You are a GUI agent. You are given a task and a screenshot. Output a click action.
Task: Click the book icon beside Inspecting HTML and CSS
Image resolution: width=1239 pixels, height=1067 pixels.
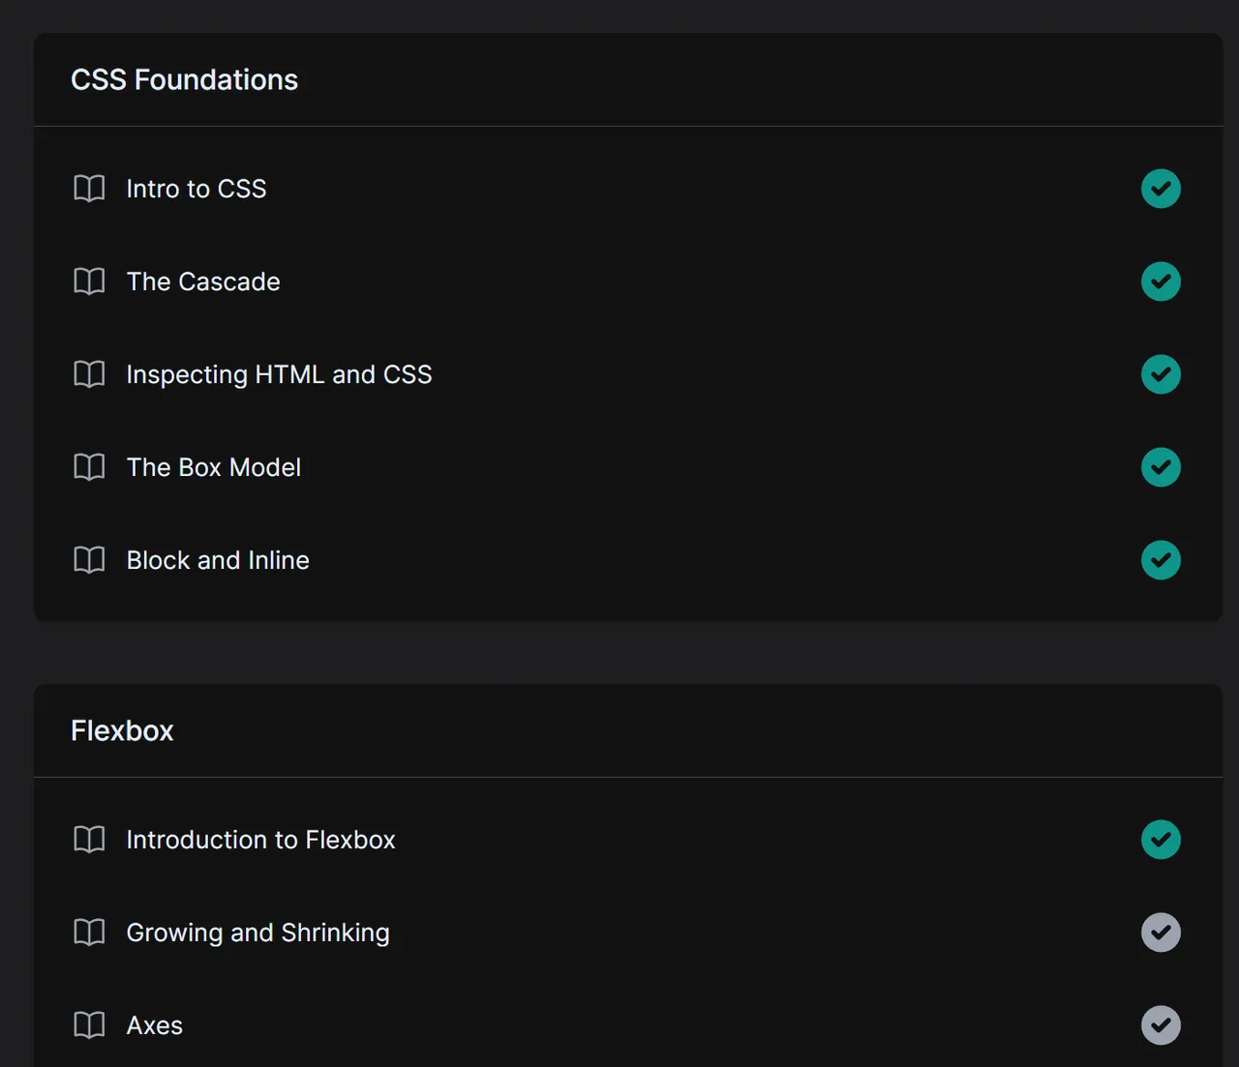click(89, 374)
